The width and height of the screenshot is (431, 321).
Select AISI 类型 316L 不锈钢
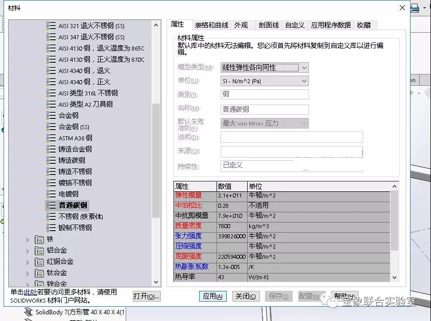point(88,93)
